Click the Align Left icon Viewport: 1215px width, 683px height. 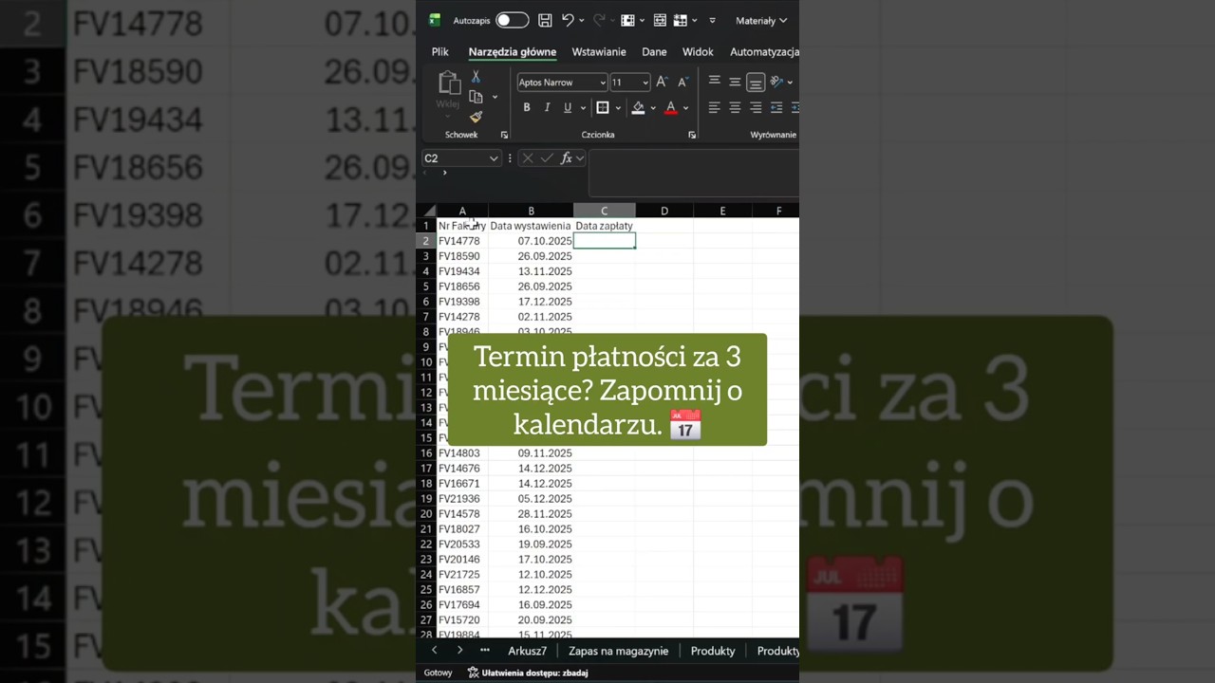[x=714, y=108]
